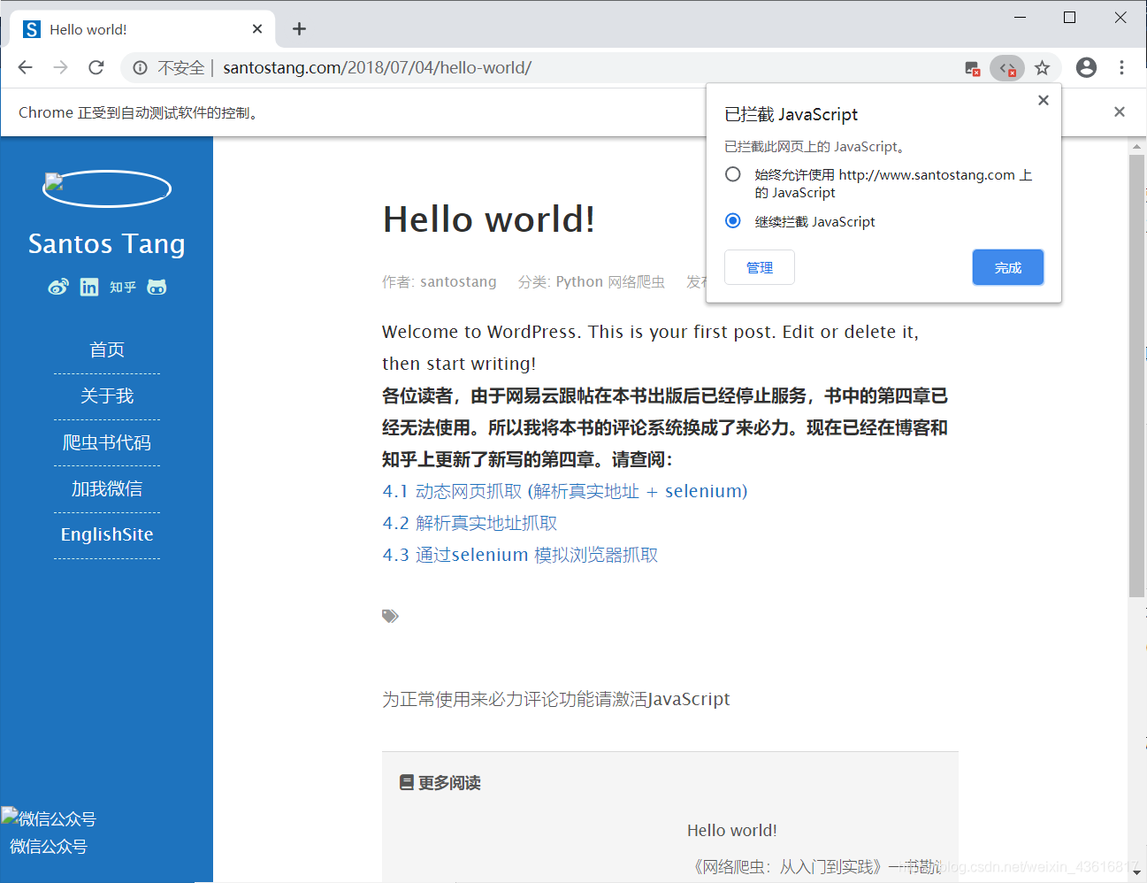1147x883 pixels.
Task: Click the tags icon below the post
Action: coord(390,616)
